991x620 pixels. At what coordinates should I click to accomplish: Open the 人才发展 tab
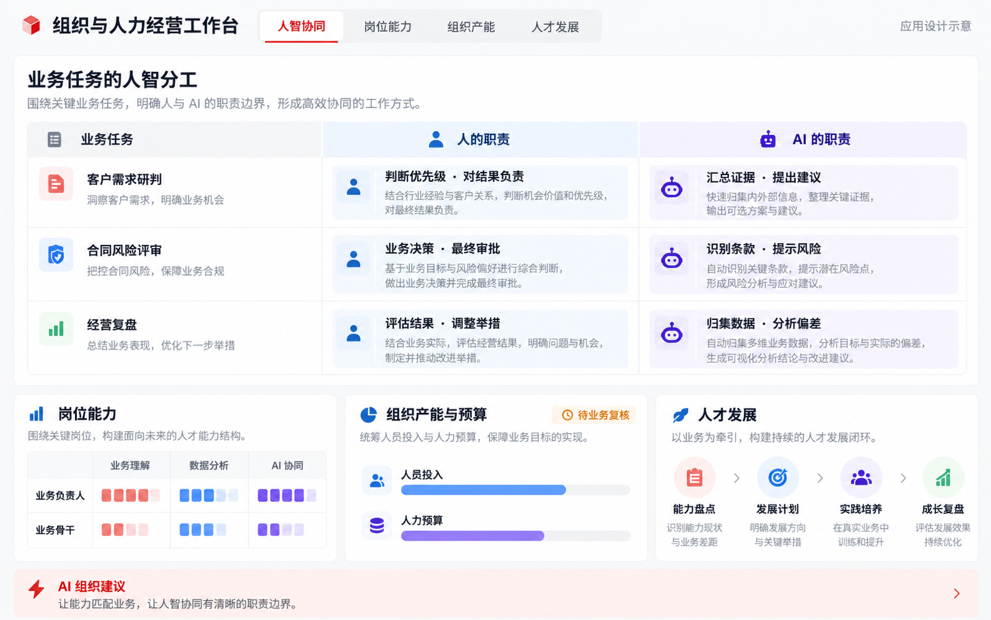point(555,26)
